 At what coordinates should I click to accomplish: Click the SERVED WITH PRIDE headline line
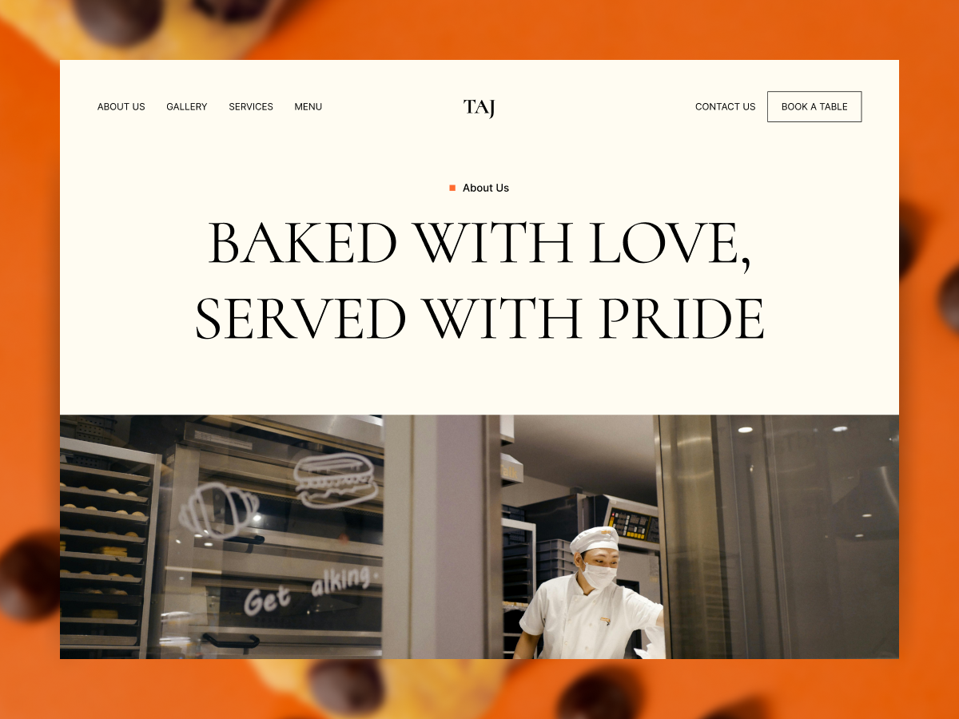(x=479, y=318)
